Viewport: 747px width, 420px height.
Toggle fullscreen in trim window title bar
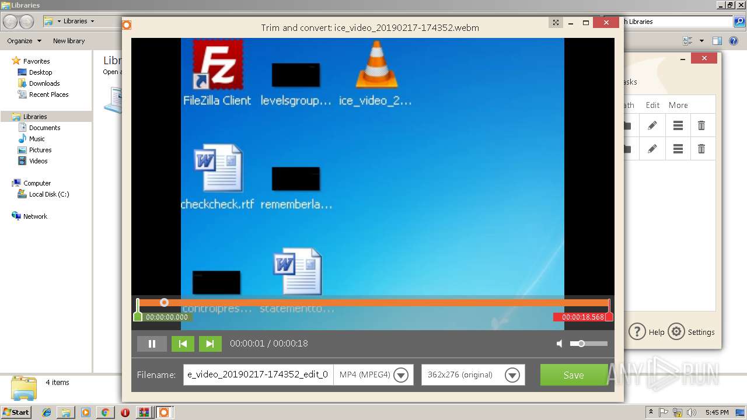point(556,23)
